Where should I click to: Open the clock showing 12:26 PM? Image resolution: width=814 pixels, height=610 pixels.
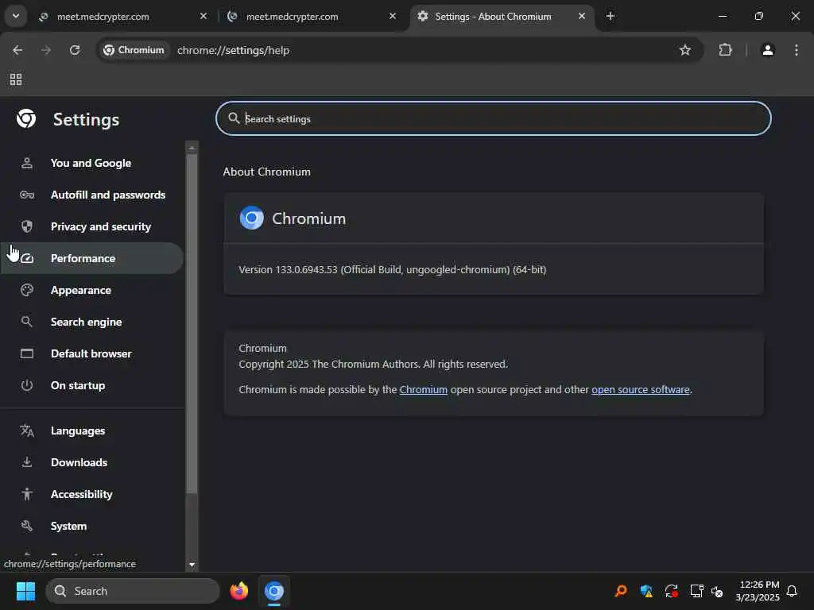[758, 591]
